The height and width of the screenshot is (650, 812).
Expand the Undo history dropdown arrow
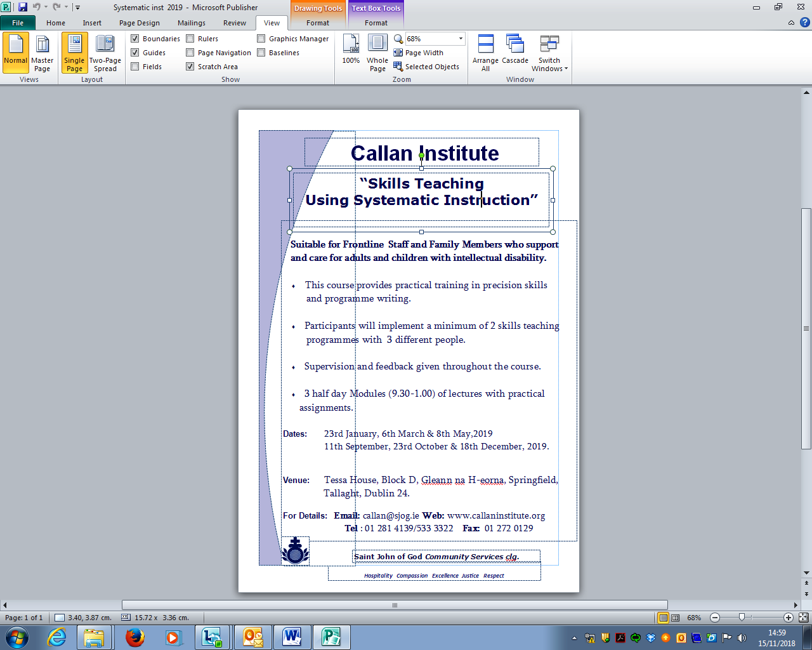(46, 8)
